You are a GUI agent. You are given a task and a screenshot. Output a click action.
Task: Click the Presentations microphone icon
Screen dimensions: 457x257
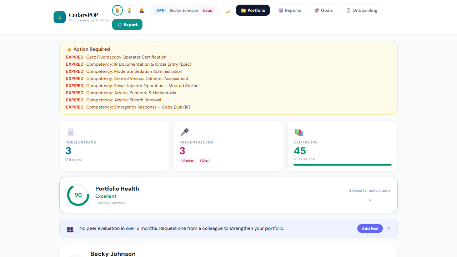(185, 132)
